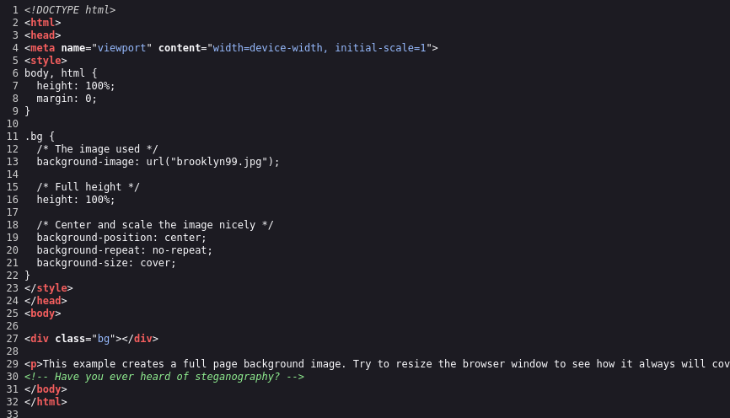Click the background-repeat: no-repeat line
Image resolution: width=730 pixels, height=418 pixels.
124,250
